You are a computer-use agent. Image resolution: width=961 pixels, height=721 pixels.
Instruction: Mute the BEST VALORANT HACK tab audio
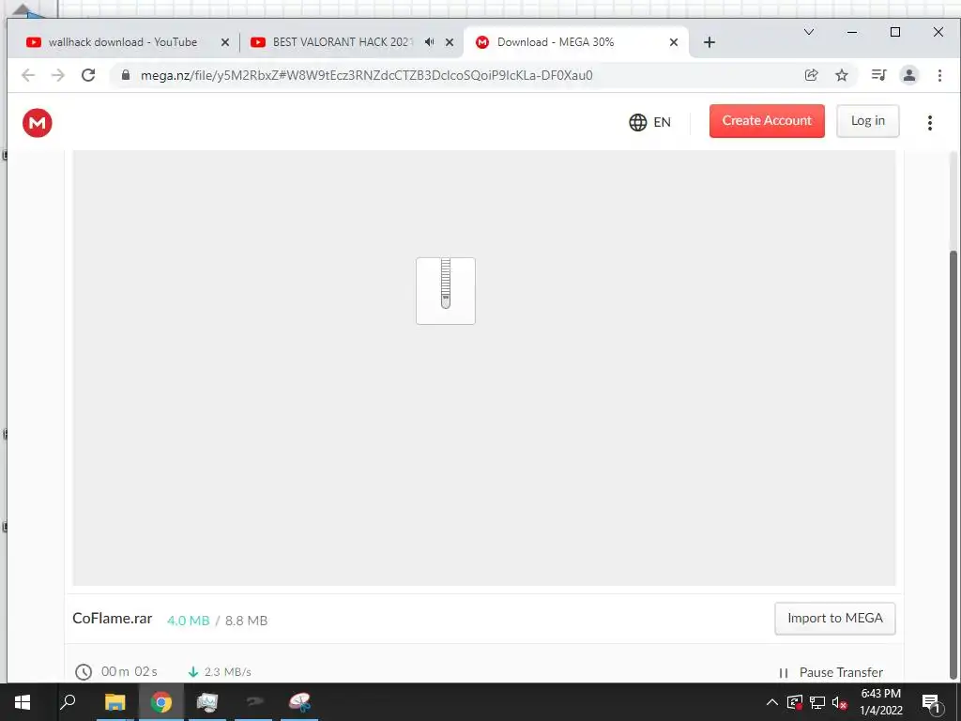(x=430, y=41)
